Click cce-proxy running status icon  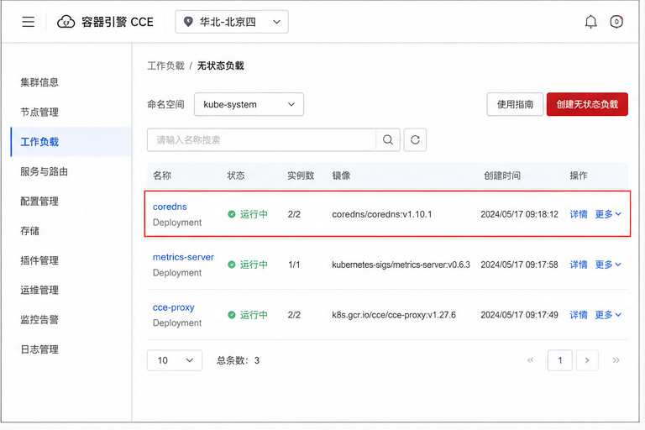click(x=232, y=315)
